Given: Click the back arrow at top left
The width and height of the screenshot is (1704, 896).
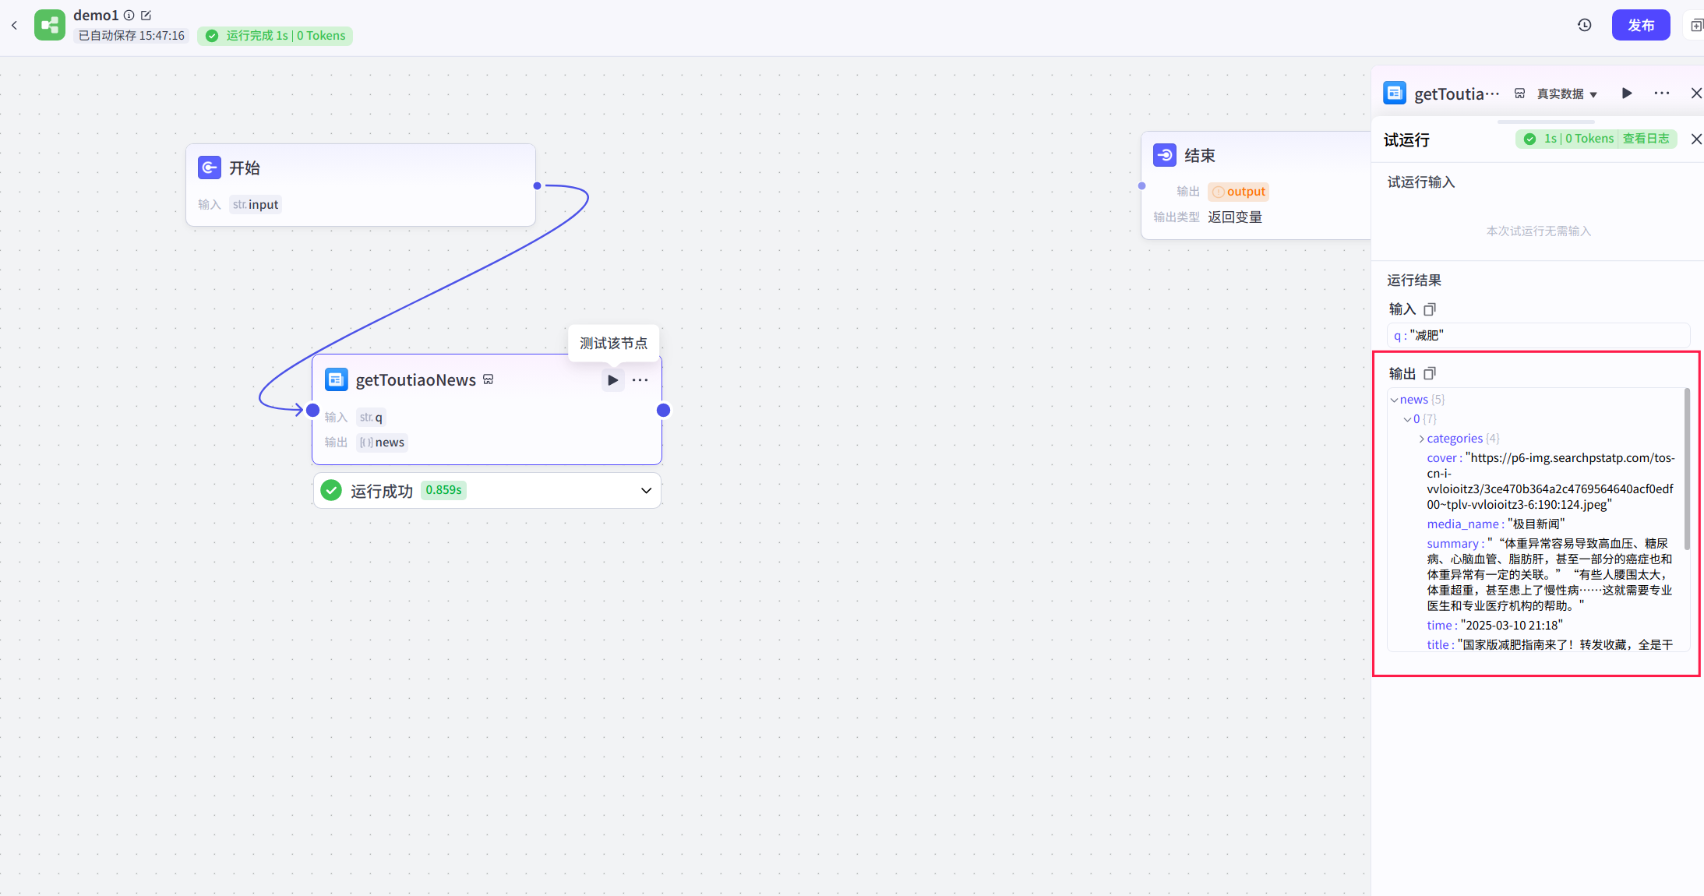Looking at the screenshot, I should click(14, 26).
